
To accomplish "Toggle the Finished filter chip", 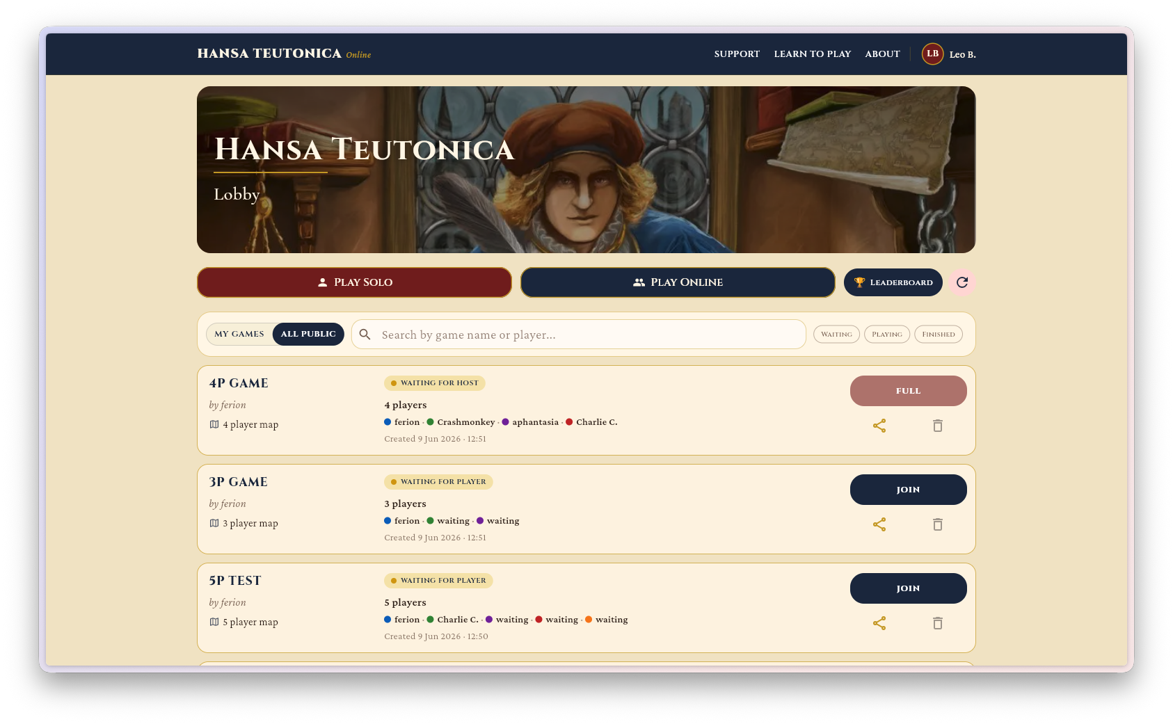I will pyautogui.click(x=939, y=335).
